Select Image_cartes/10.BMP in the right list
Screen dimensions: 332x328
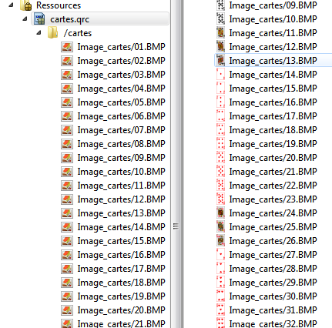(273, 19)
